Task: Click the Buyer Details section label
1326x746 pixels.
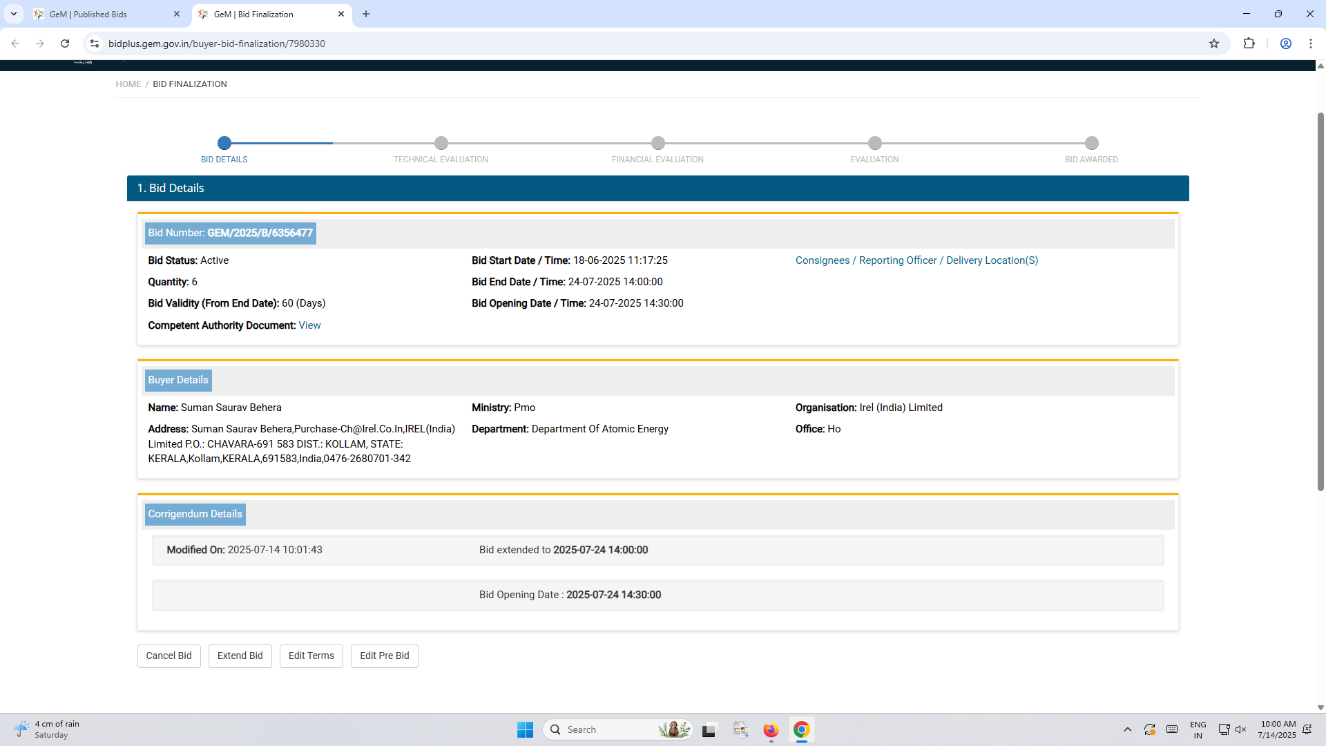Action: coord(178,380)
